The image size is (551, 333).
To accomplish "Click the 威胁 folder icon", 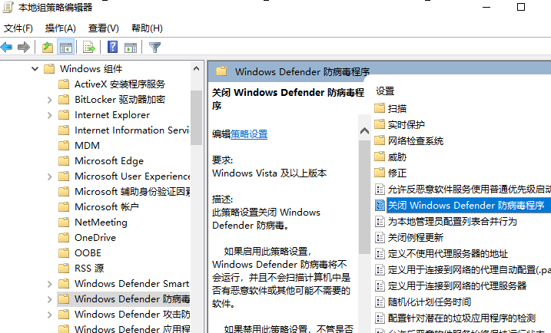I will coord(380,157).
